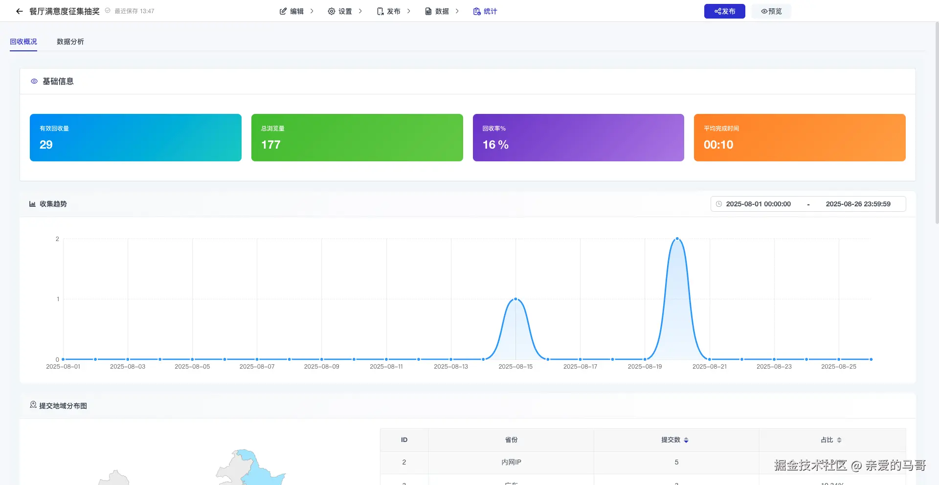Click the eye icon beside 基础信息

[34, 81]
